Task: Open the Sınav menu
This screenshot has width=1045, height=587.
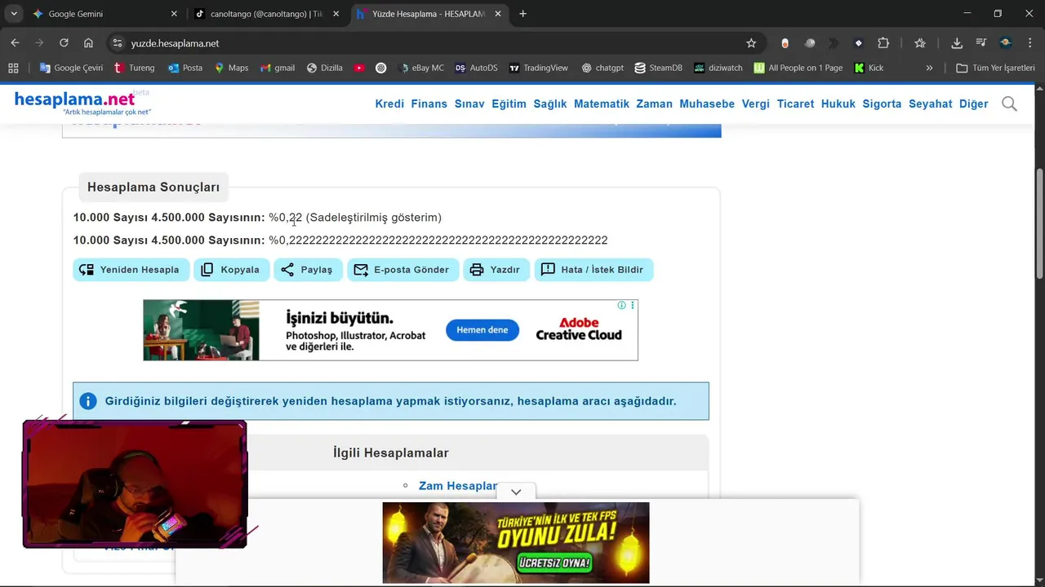Action: click(469, 104)
